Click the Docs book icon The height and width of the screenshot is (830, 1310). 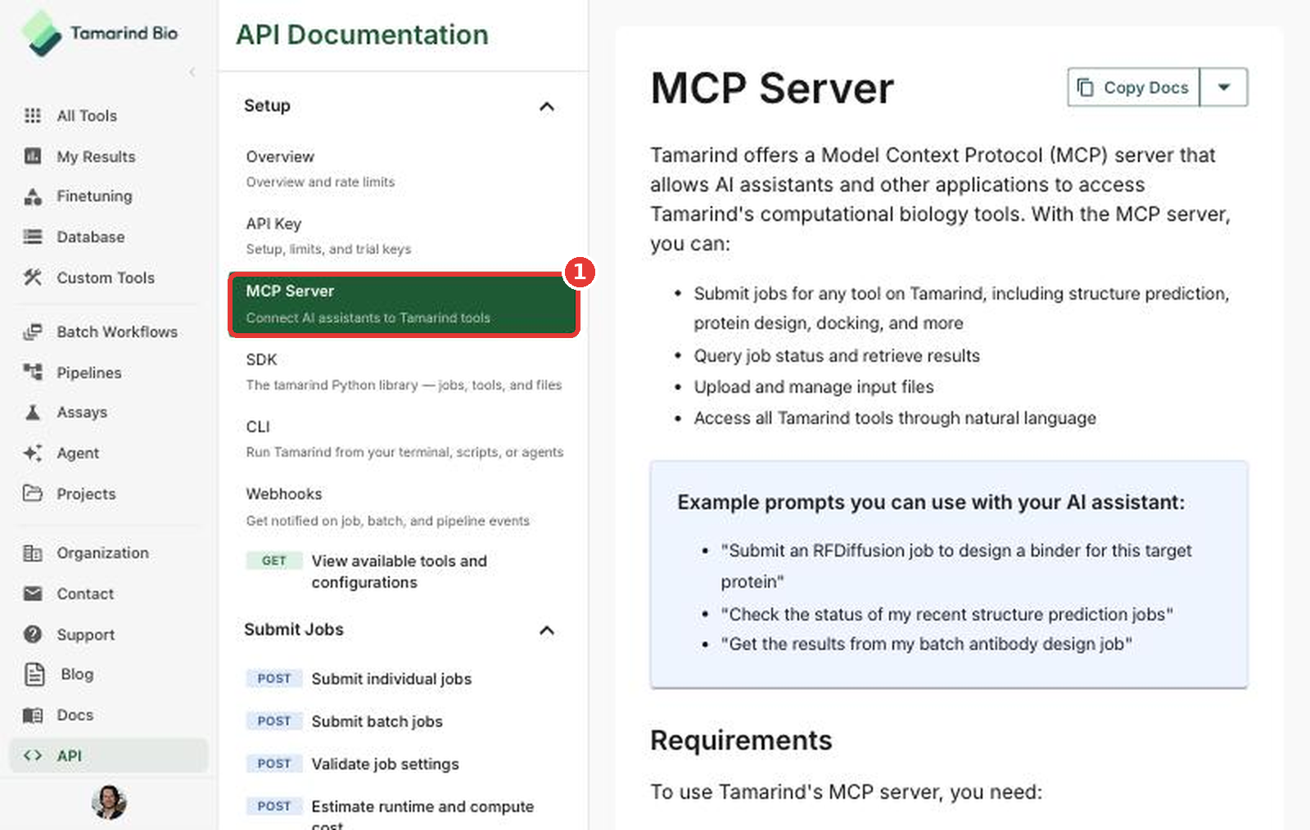(33, 715)
